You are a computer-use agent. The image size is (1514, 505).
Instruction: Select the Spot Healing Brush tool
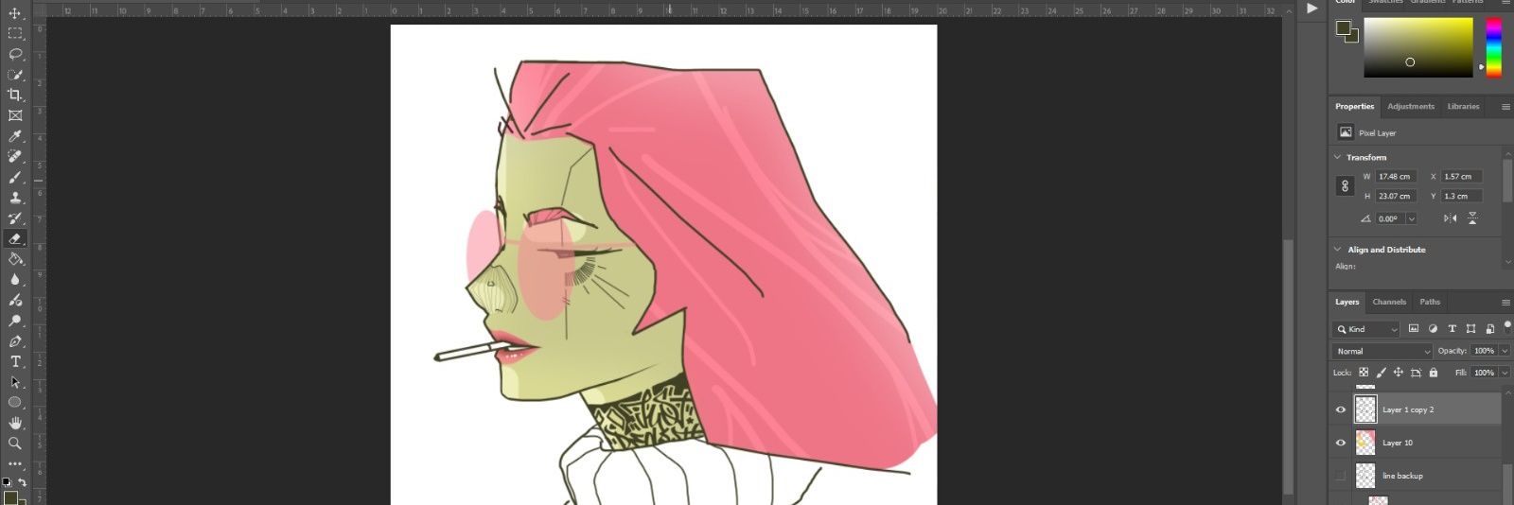[15, 157]
